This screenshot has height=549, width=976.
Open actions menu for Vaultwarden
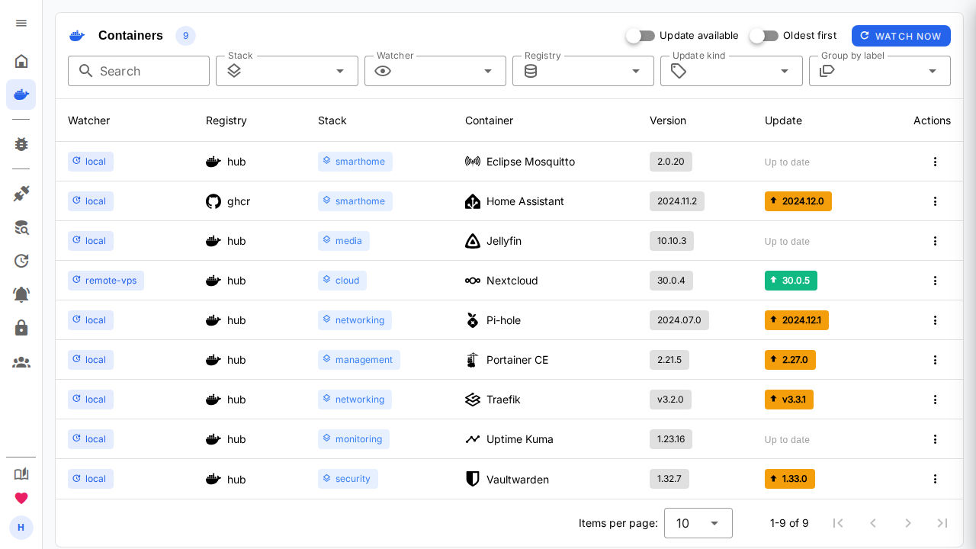click(936, 479)
